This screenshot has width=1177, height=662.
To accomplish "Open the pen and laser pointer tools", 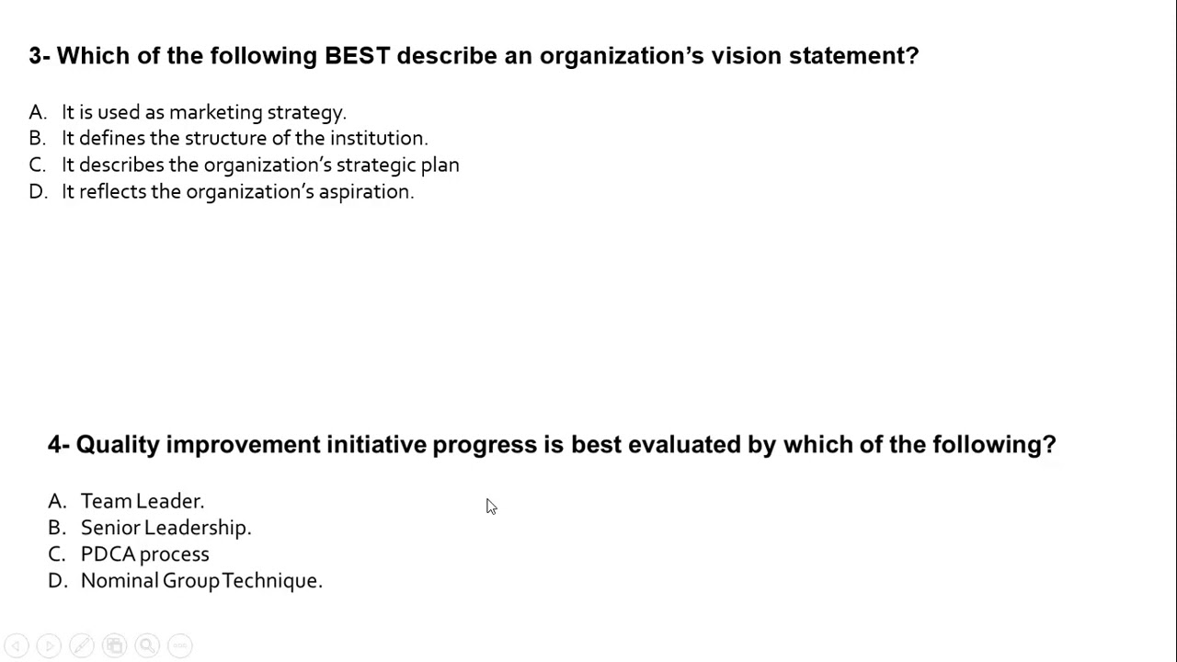I will (82, 645).
